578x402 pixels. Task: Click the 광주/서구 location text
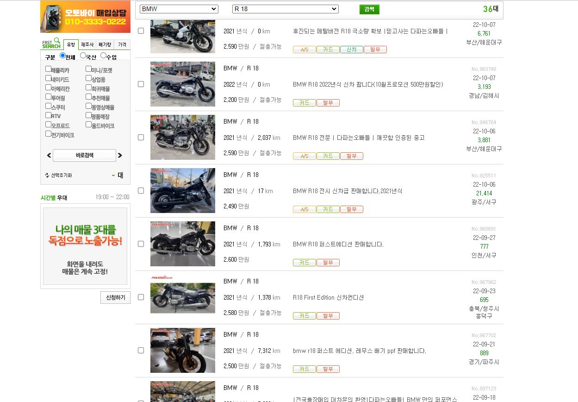tap(484, 202)
